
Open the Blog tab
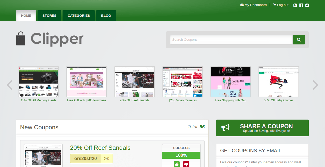click(x=106, y=15)
